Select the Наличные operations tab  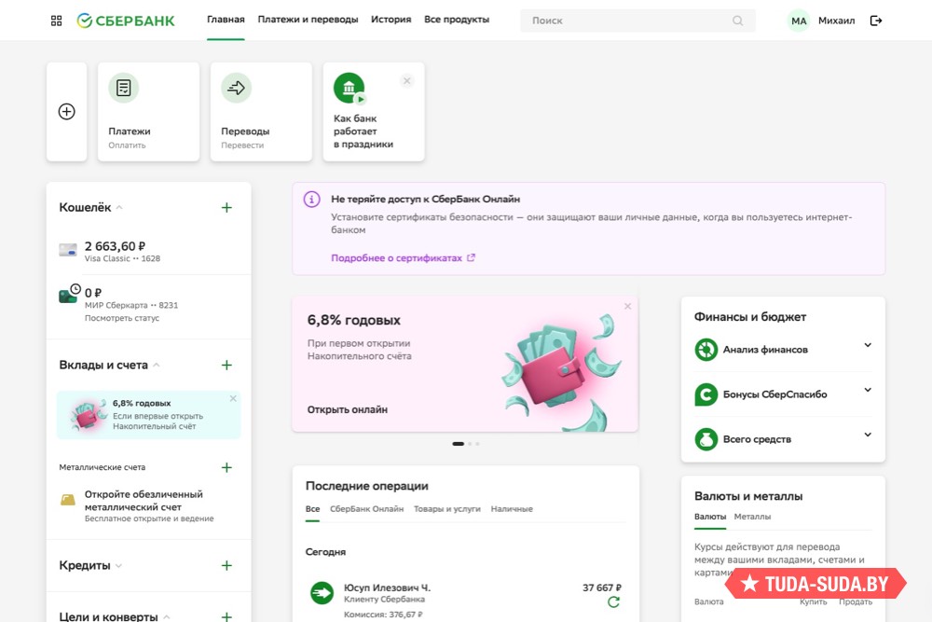click(512, 509)
